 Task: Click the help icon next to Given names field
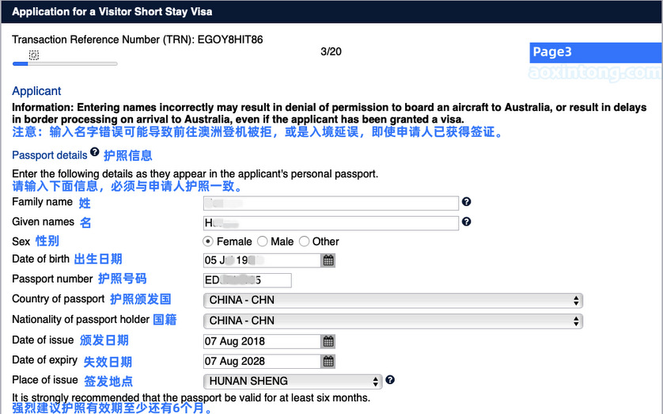(466, 222)
